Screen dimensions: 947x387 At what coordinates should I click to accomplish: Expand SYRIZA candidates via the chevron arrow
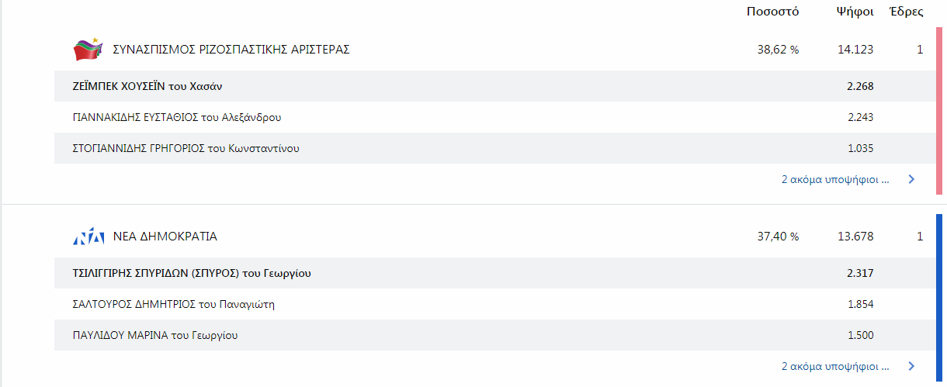point(911,179)
